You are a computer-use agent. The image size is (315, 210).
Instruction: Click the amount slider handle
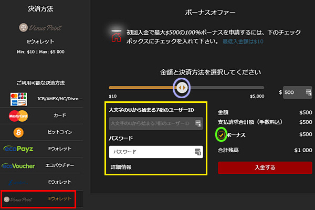(182, 88)
